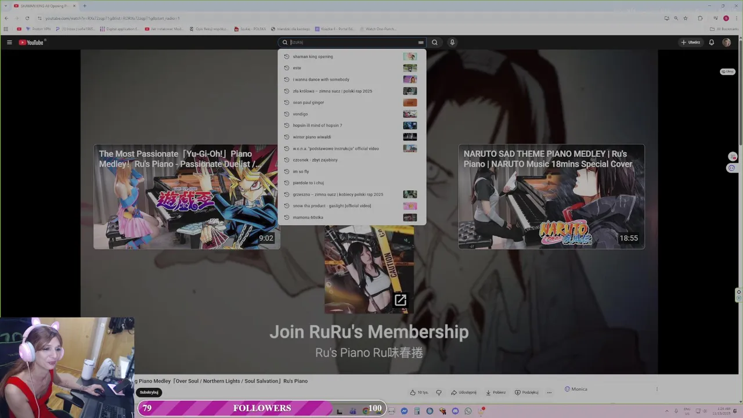Switch to the SHAMAN KING All Opening tab
743x418 pixels.
click(x=45, y=6)
